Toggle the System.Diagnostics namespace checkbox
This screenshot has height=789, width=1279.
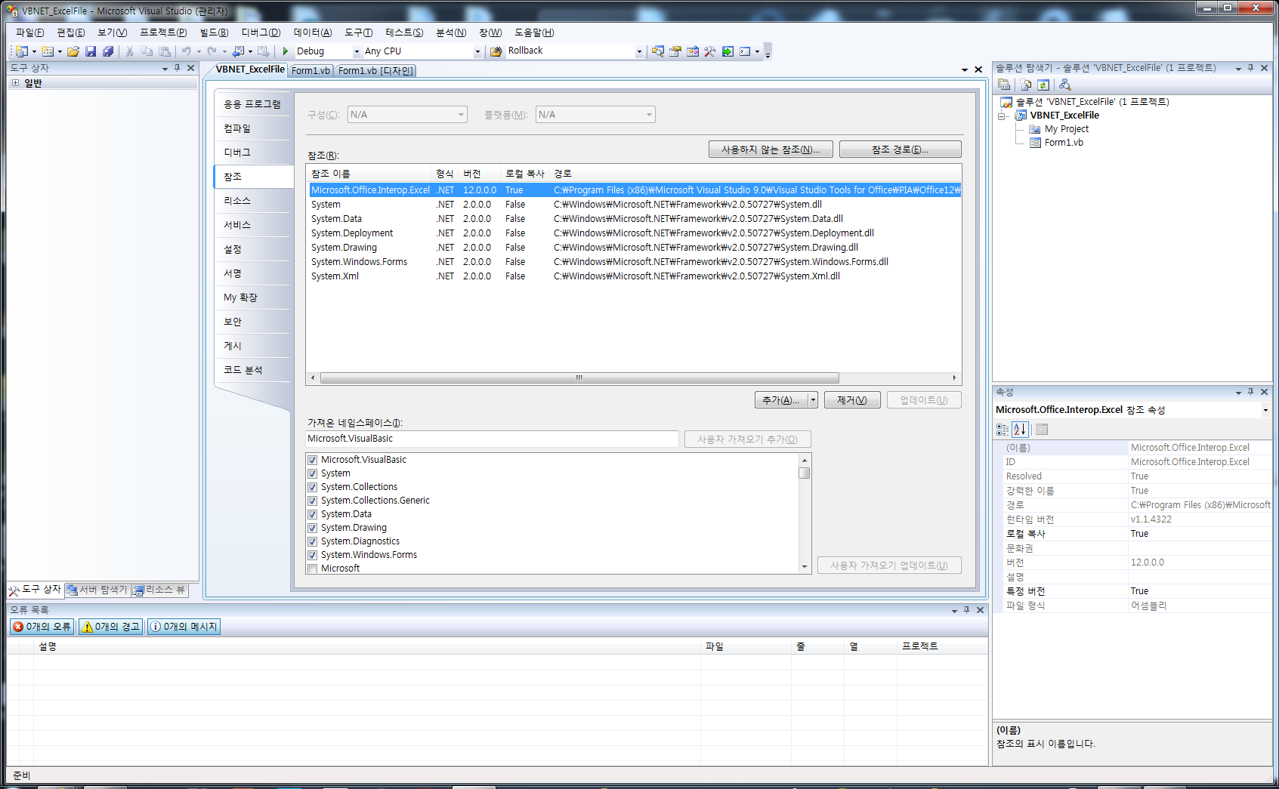coord(312,541)
